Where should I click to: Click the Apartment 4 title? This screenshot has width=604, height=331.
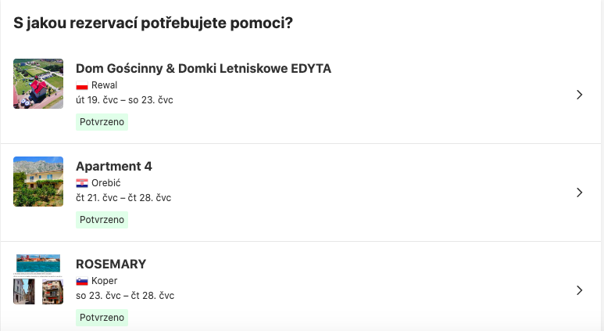[x=114, y=167]
